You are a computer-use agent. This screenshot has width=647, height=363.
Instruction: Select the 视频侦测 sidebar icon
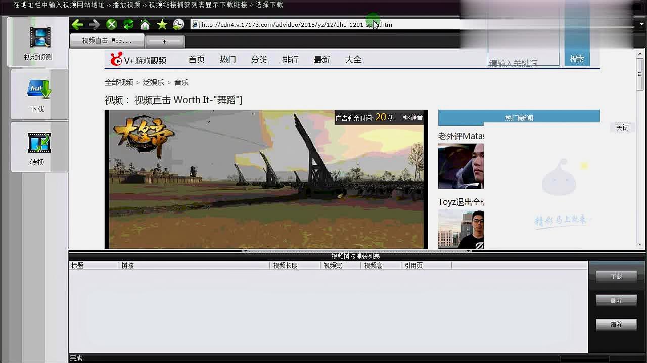[x=38, y=43]
